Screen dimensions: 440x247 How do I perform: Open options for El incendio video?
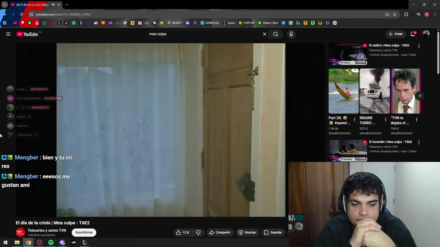point(419,142)
